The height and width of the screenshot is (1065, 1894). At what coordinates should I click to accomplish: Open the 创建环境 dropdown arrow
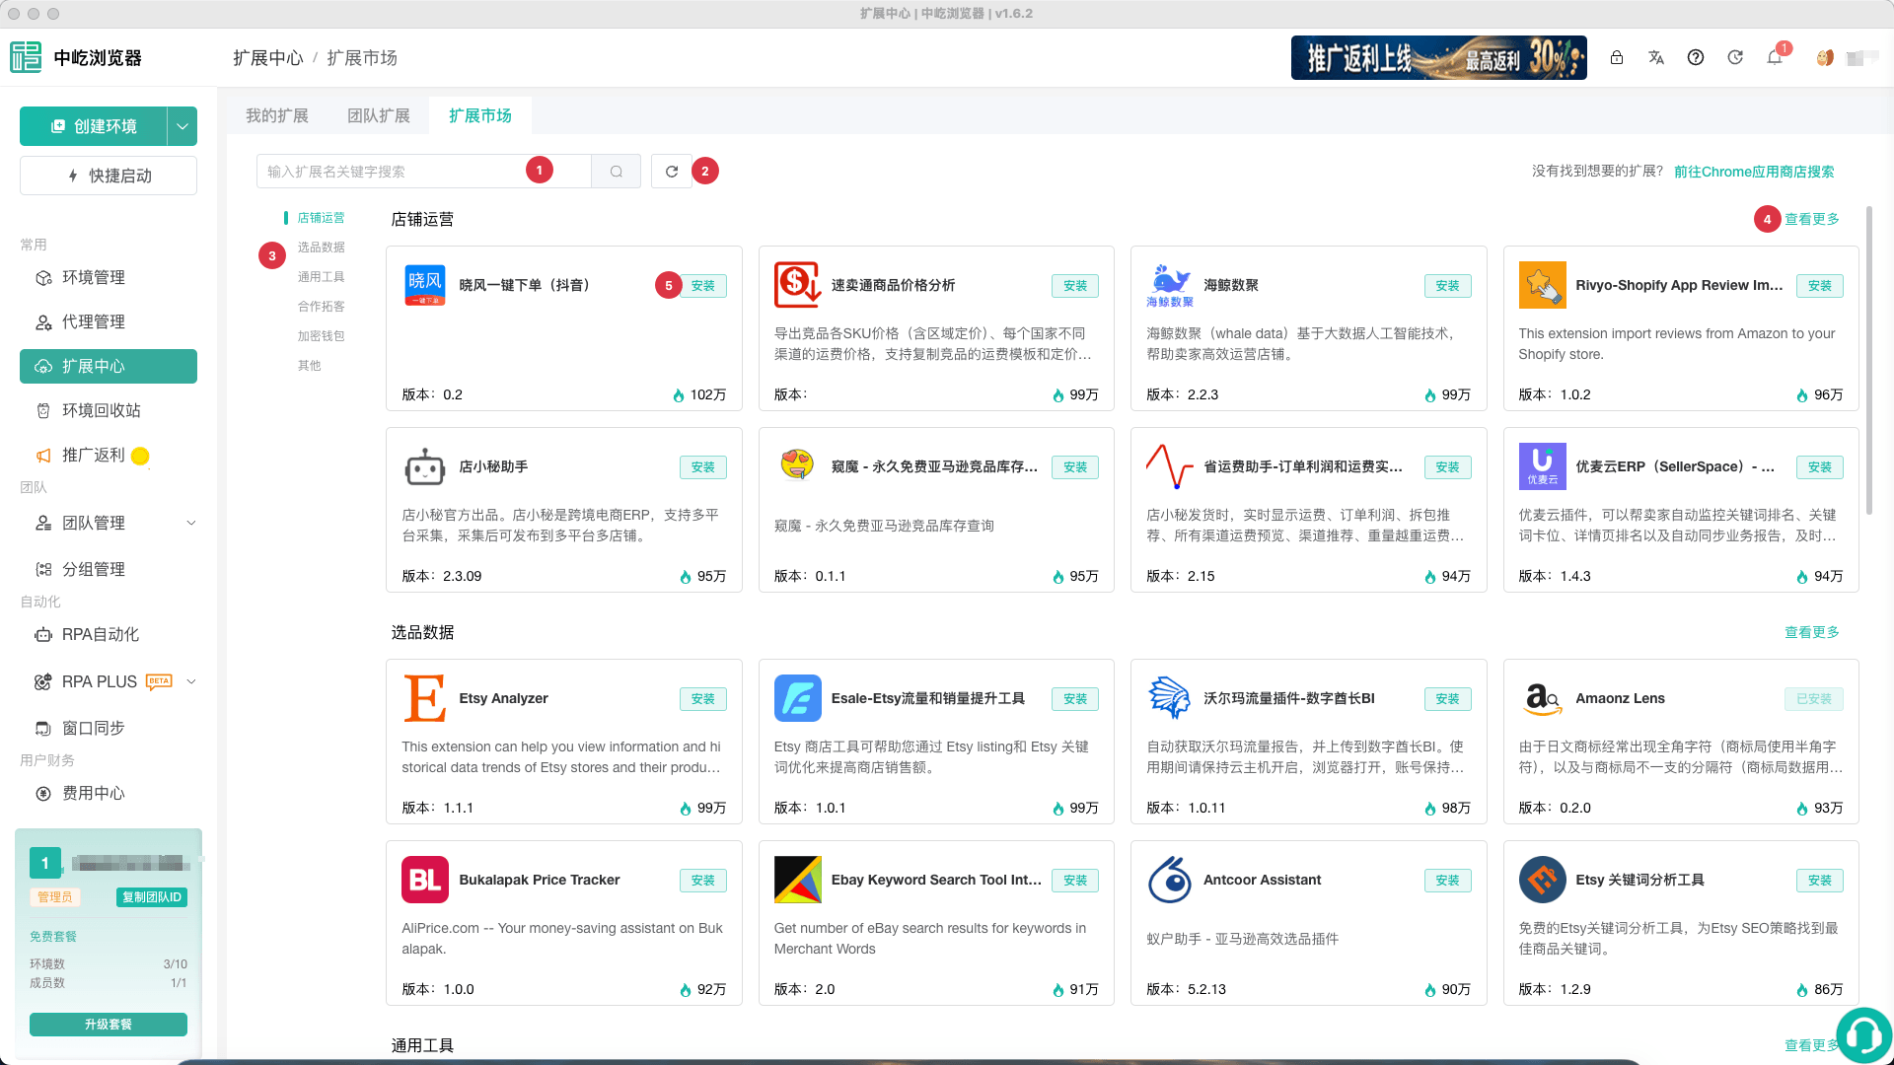[182, 126]
